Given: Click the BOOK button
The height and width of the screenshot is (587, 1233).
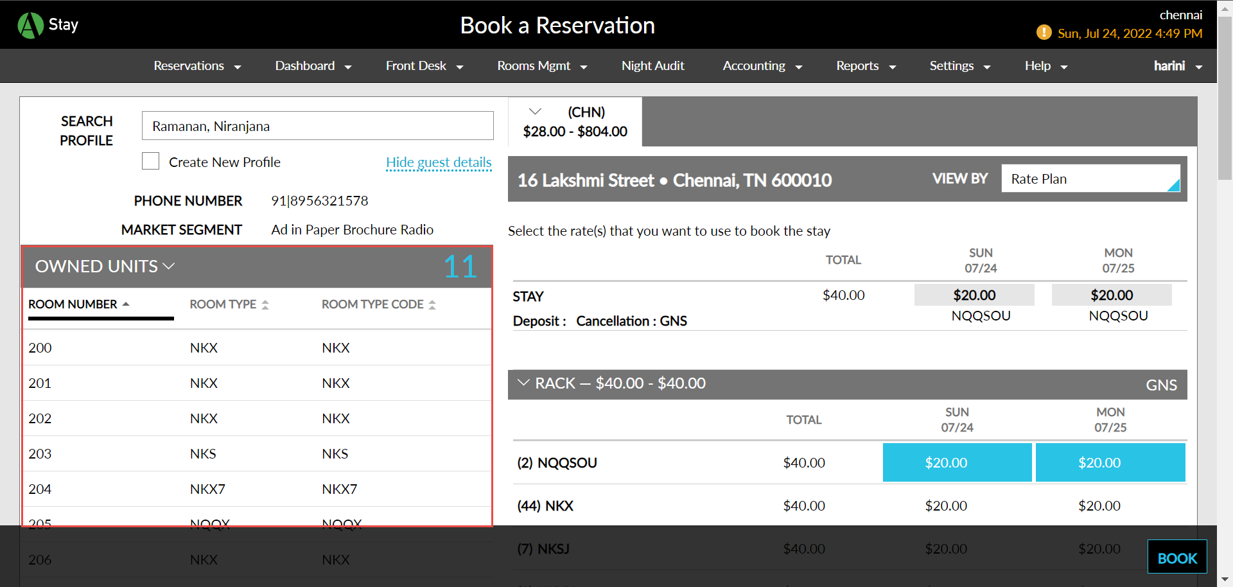Looking at the screenshot, I should pyautogui.click(x=1177, y=557).
